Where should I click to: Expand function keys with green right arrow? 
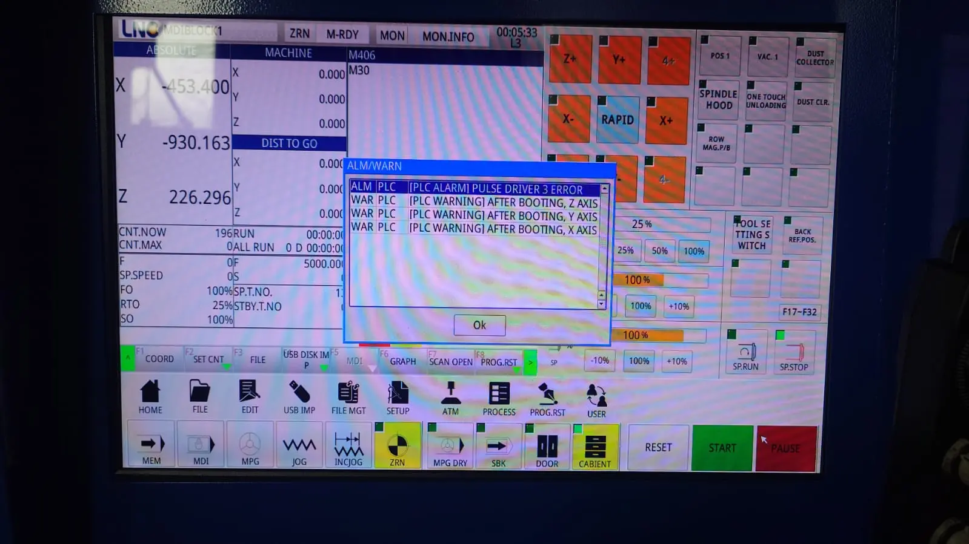pyautogui.click(x=530, y=362)
